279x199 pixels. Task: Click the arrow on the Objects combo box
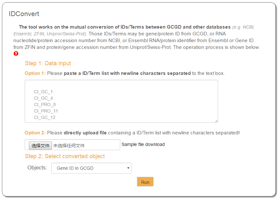128,168
